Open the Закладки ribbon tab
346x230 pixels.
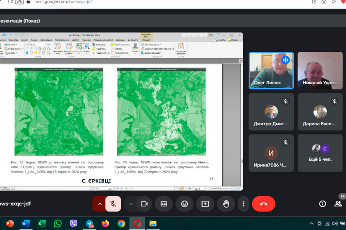pos(120,40)
